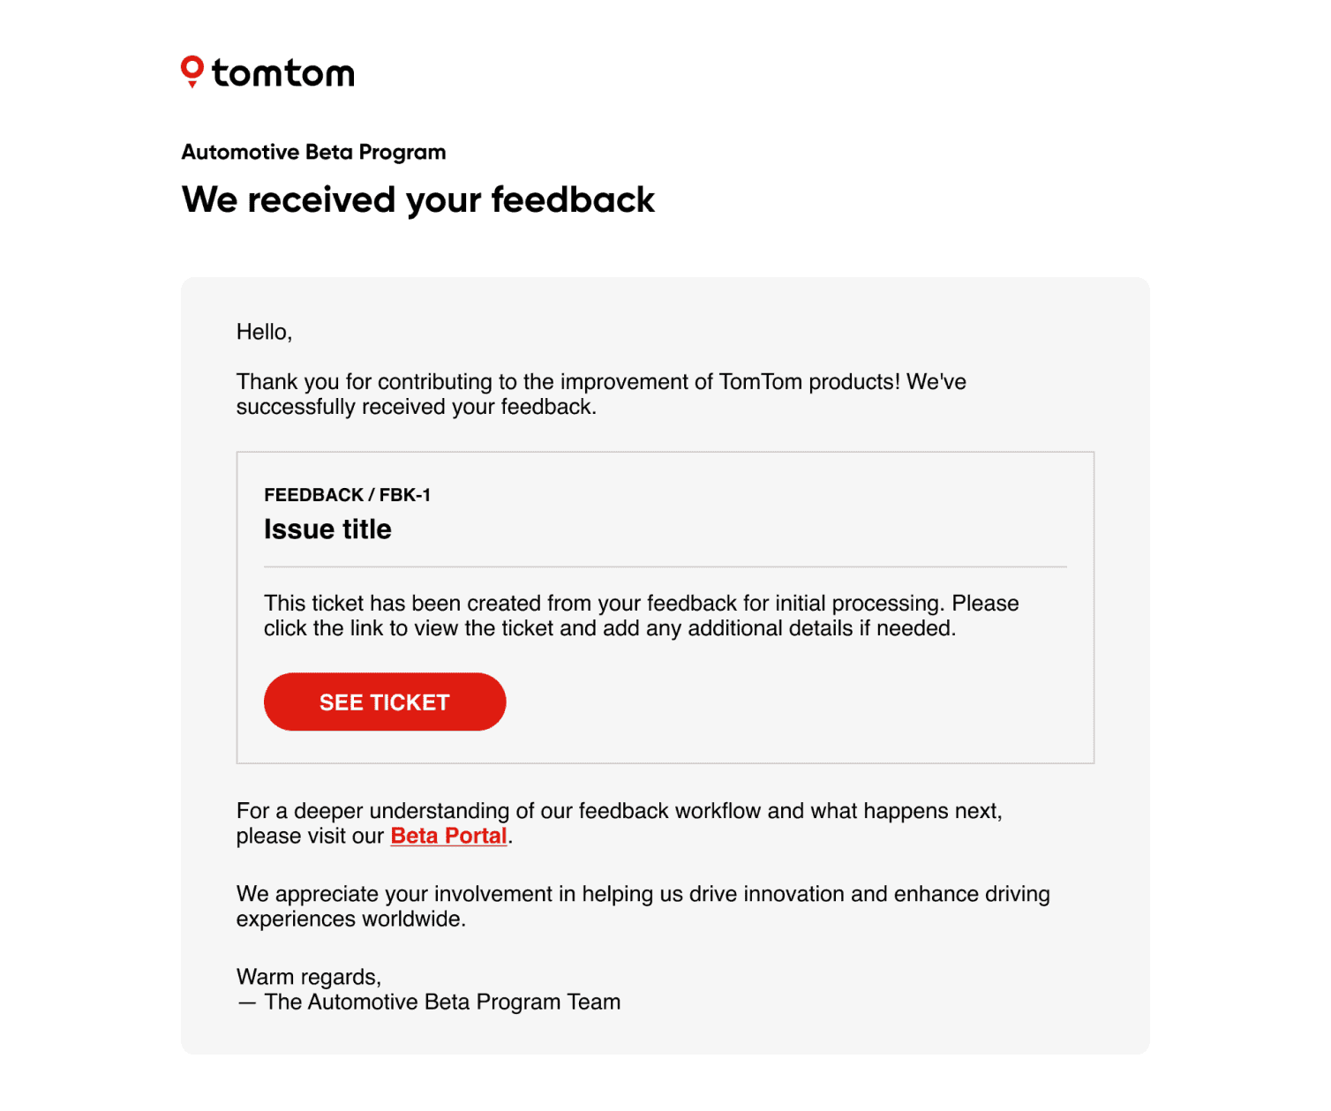Click the "We appreciate your involvement" paragraph
The height and width of the screenshot is (1111, 1331).
click(x=643, y=894)
